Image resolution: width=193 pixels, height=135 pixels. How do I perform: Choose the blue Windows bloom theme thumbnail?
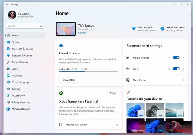click(135, 110)
